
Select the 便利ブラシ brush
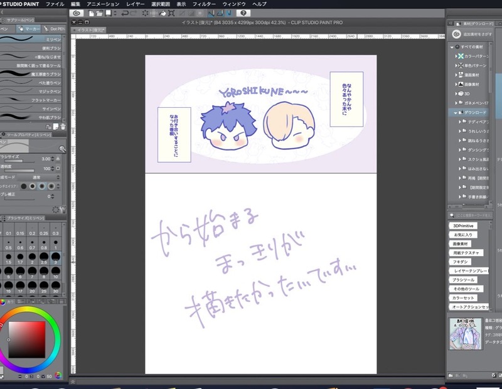click(x=31, y=48)
